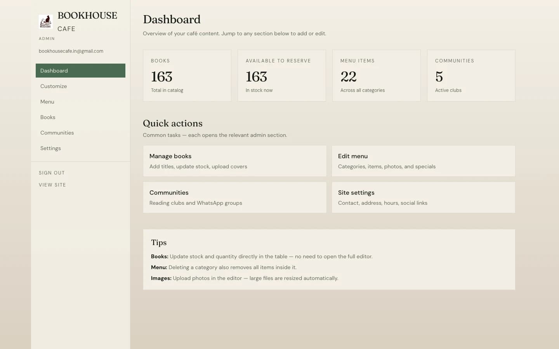Click the Dashboard page heading

coord(172,19)
